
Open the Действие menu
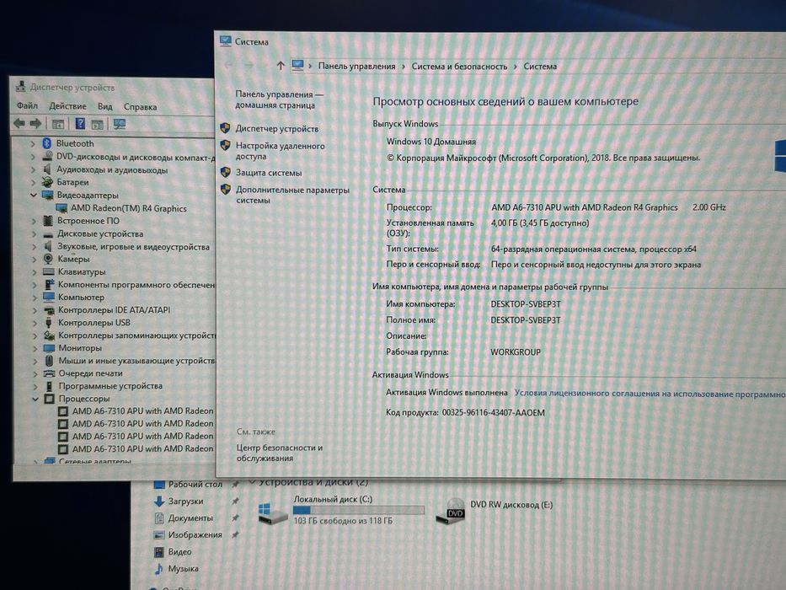click(x=67, y=106)
